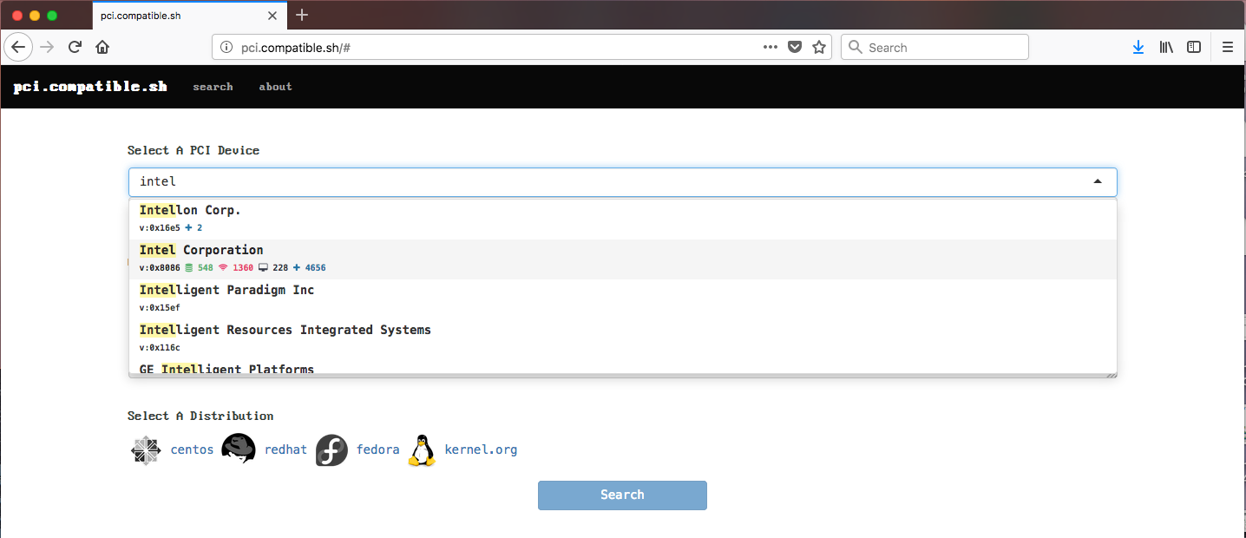The height and width of the screenshot is (538, 1246).
Task: Open the Firefox hamburger menu
Action: tap(1228, 47)
